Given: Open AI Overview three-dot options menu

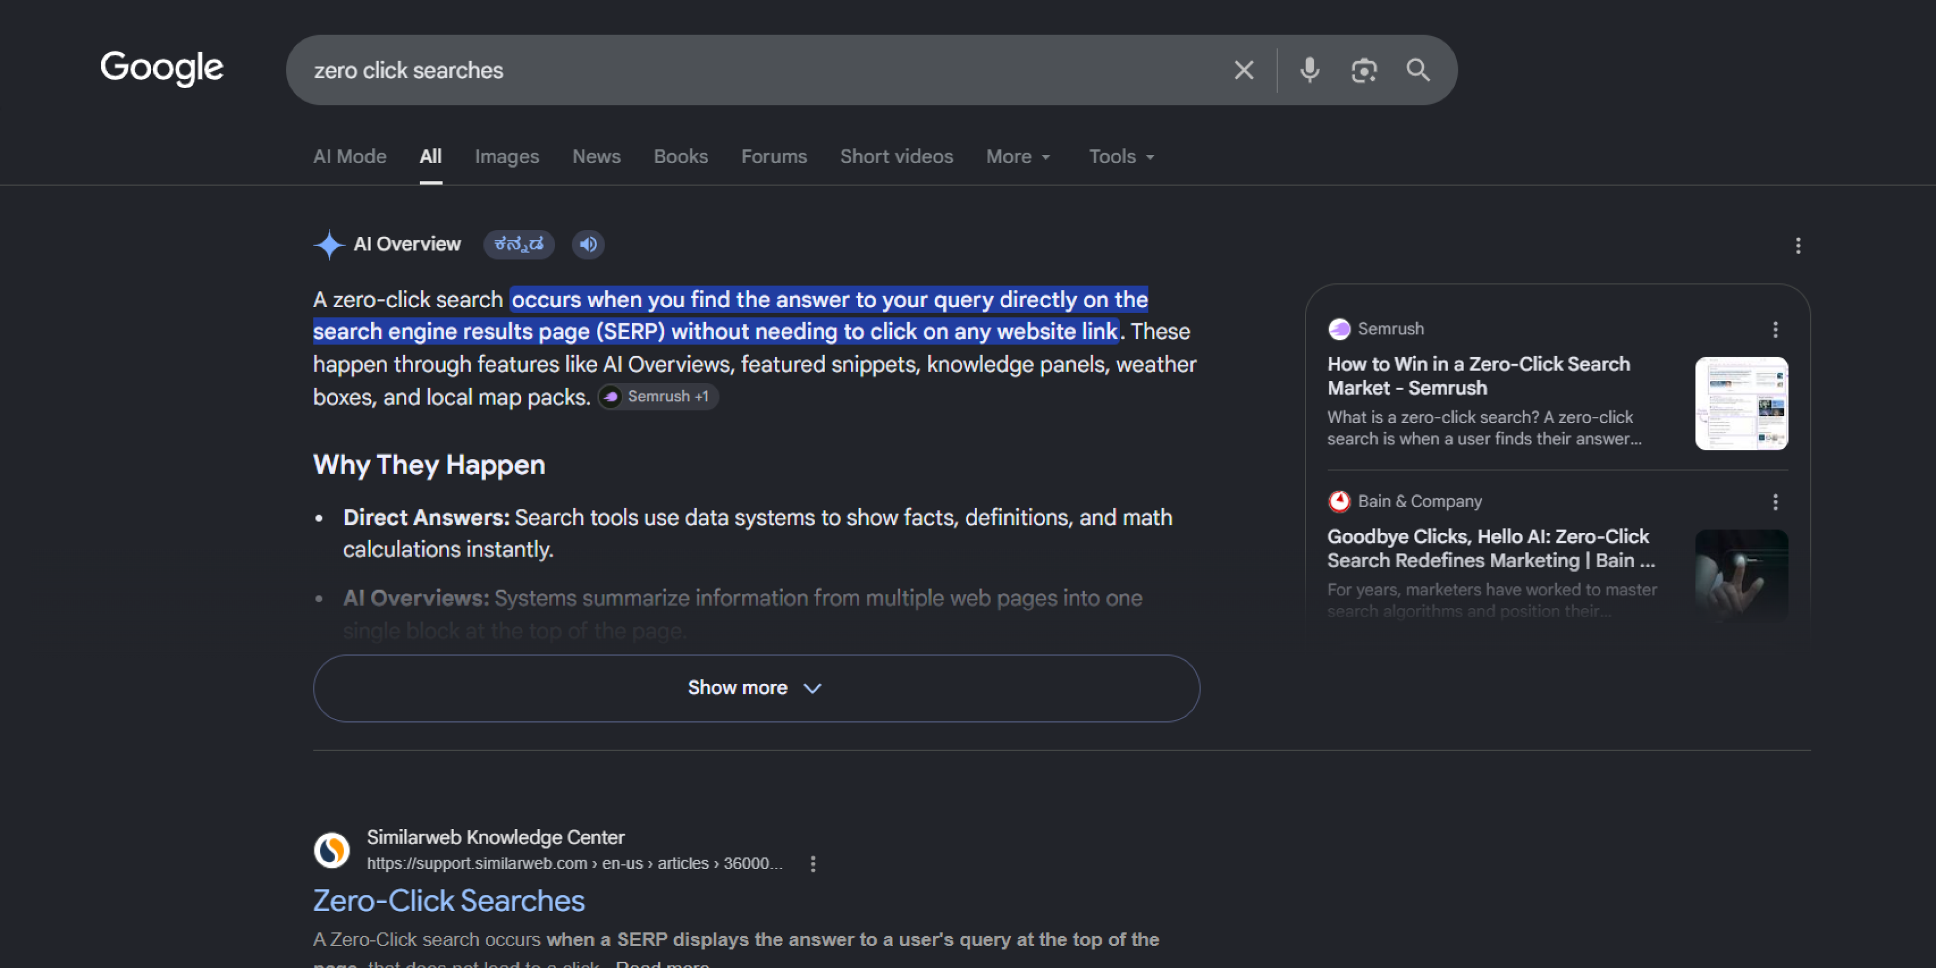Looking at the screenshot, I should click(1798, 246).
